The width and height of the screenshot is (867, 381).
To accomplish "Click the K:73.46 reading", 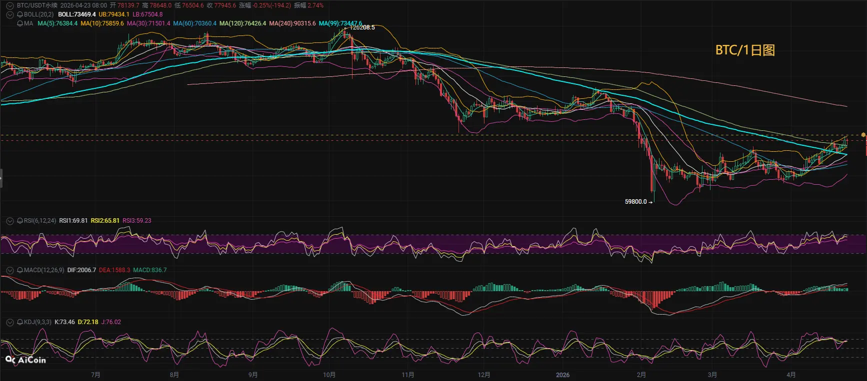I will pyautogui.click(x=64, y=322).
